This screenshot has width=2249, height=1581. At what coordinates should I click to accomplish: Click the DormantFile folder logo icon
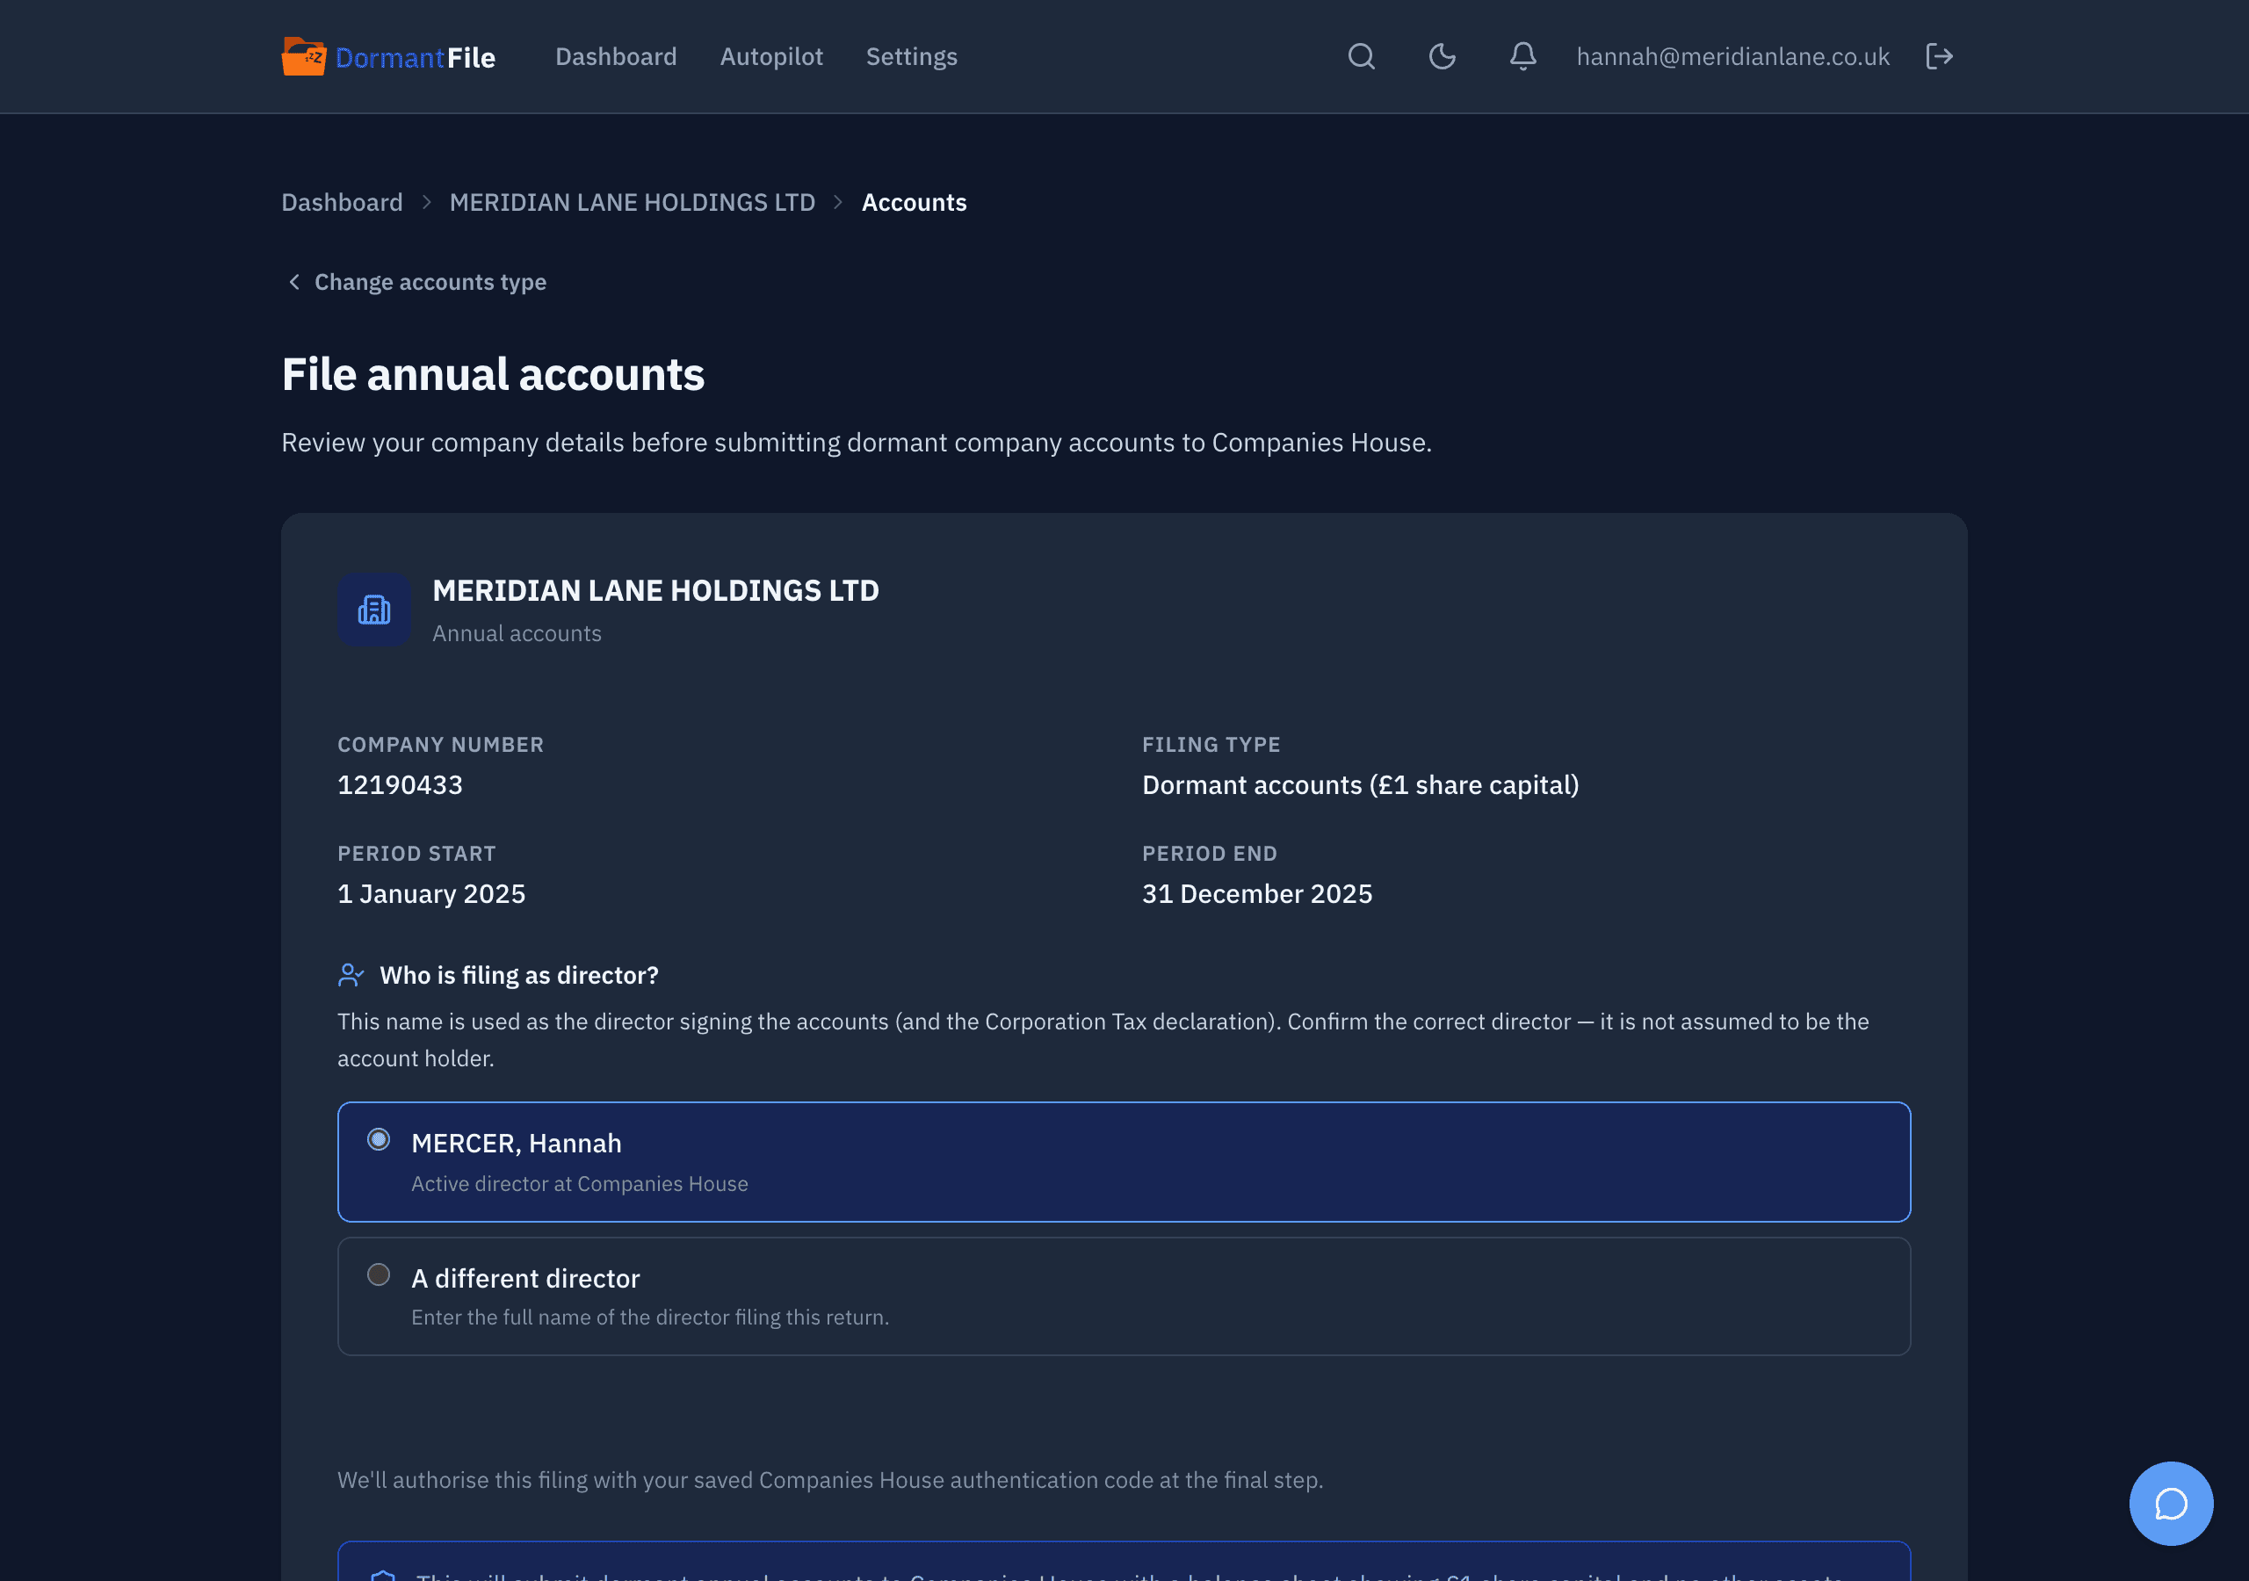304,57
